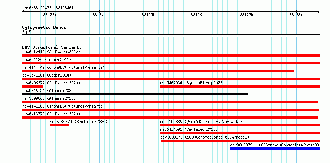Open nsv4144742 (gnomADStructuralVariants) label
The image size is (330, 163).
coord(63,67)
